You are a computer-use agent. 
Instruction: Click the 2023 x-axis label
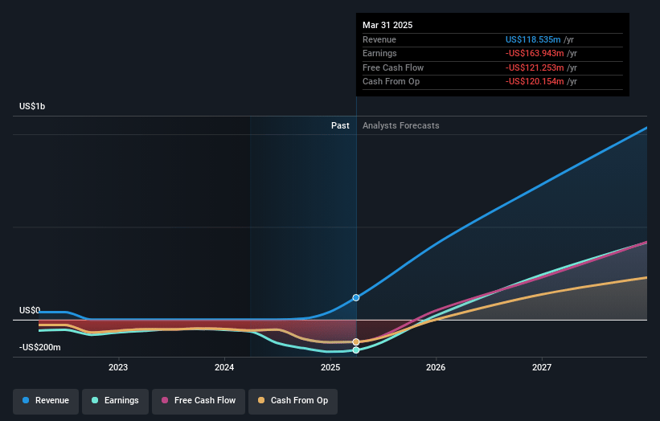pyautogui.click(x=118, y=367)
